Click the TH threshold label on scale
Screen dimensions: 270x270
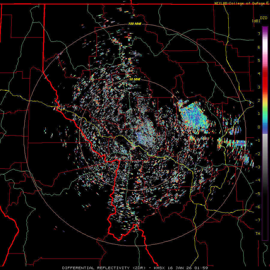tap(258, 234)
